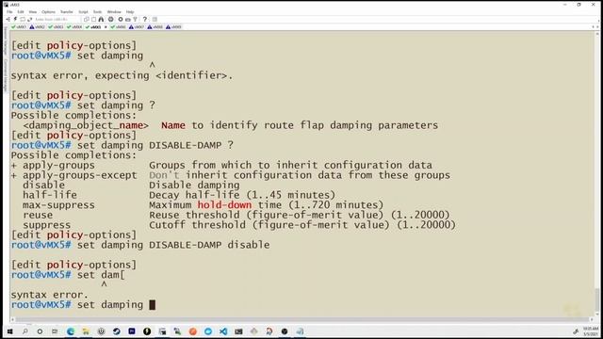
Task: Open Visual Studio Code from the taskbar
Action: (x=223, y=331)
